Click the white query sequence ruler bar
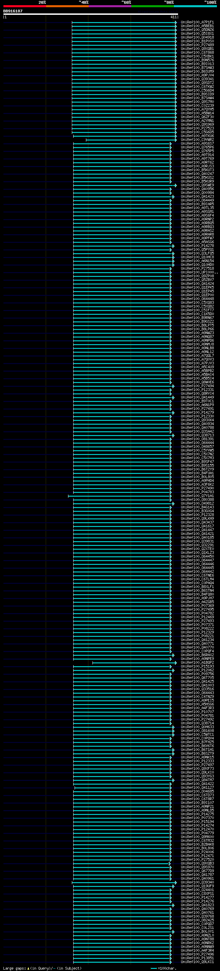The width and height of the screenshot is (220, 971). tap(90, 14)
